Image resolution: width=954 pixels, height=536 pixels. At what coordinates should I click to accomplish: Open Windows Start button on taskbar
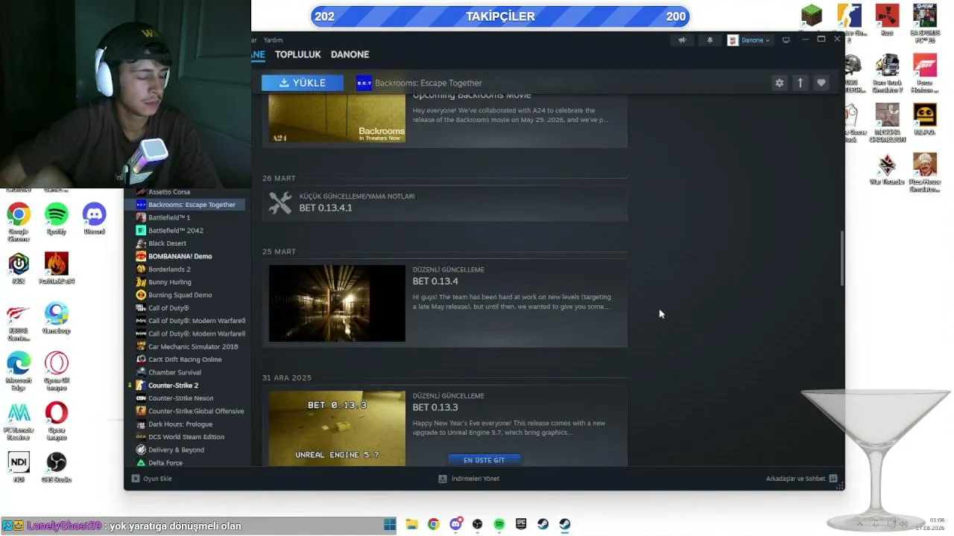click(x=390, y=524)
